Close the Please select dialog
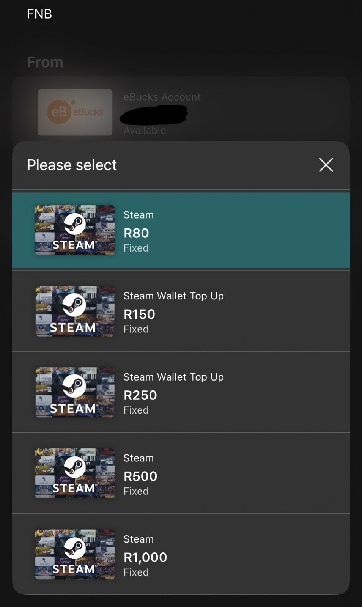This screenshot has width=362, height=607. (x=326, y=165)
